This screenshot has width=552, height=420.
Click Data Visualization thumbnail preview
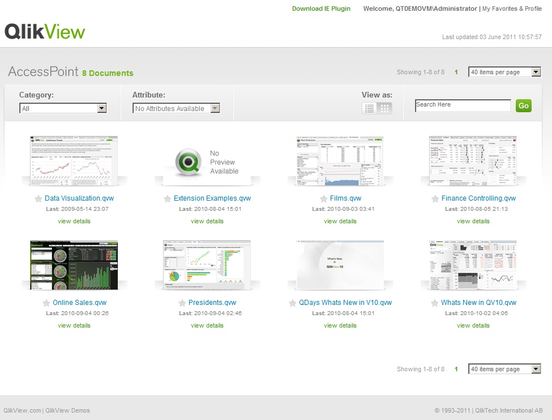pyautogui.click(x=74, y=160)
